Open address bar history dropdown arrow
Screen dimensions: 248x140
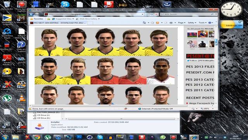pos(143,14)
